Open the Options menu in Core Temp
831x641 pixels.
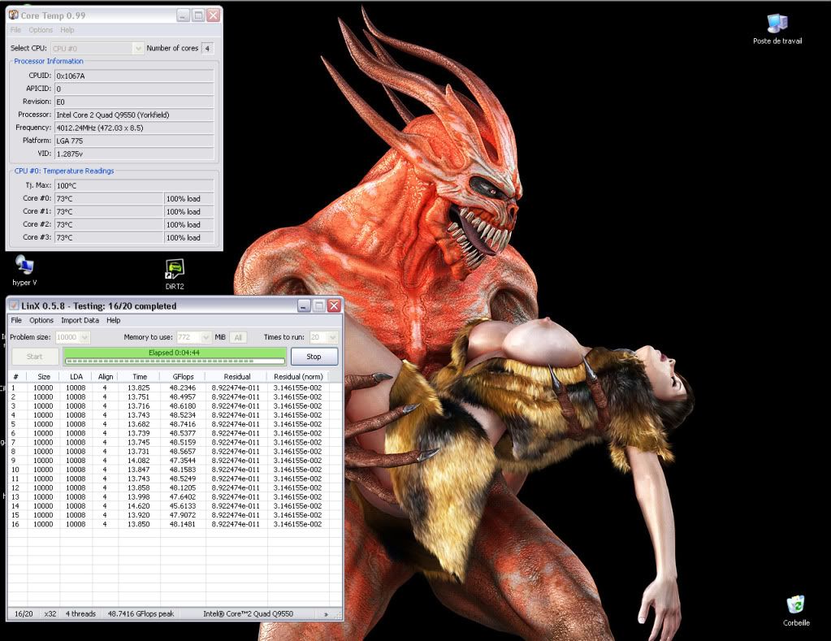41,30
